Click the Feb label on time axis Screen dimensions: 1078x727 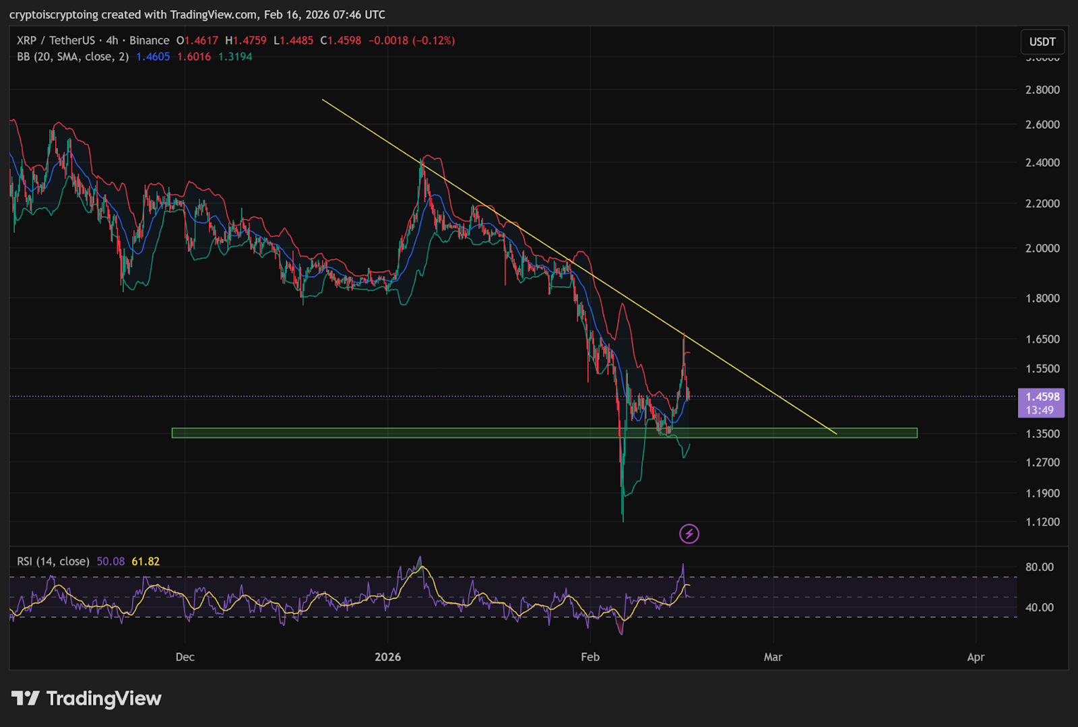tap(590, 657)
